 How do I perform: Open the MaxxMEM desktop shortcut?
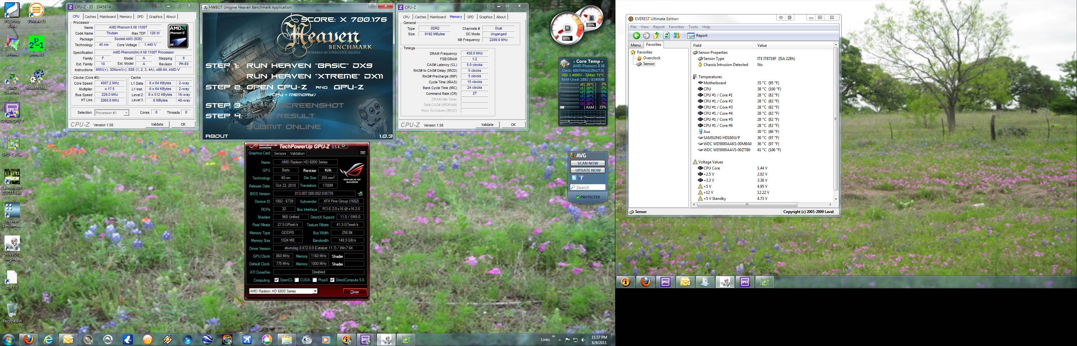click(36, 80)
